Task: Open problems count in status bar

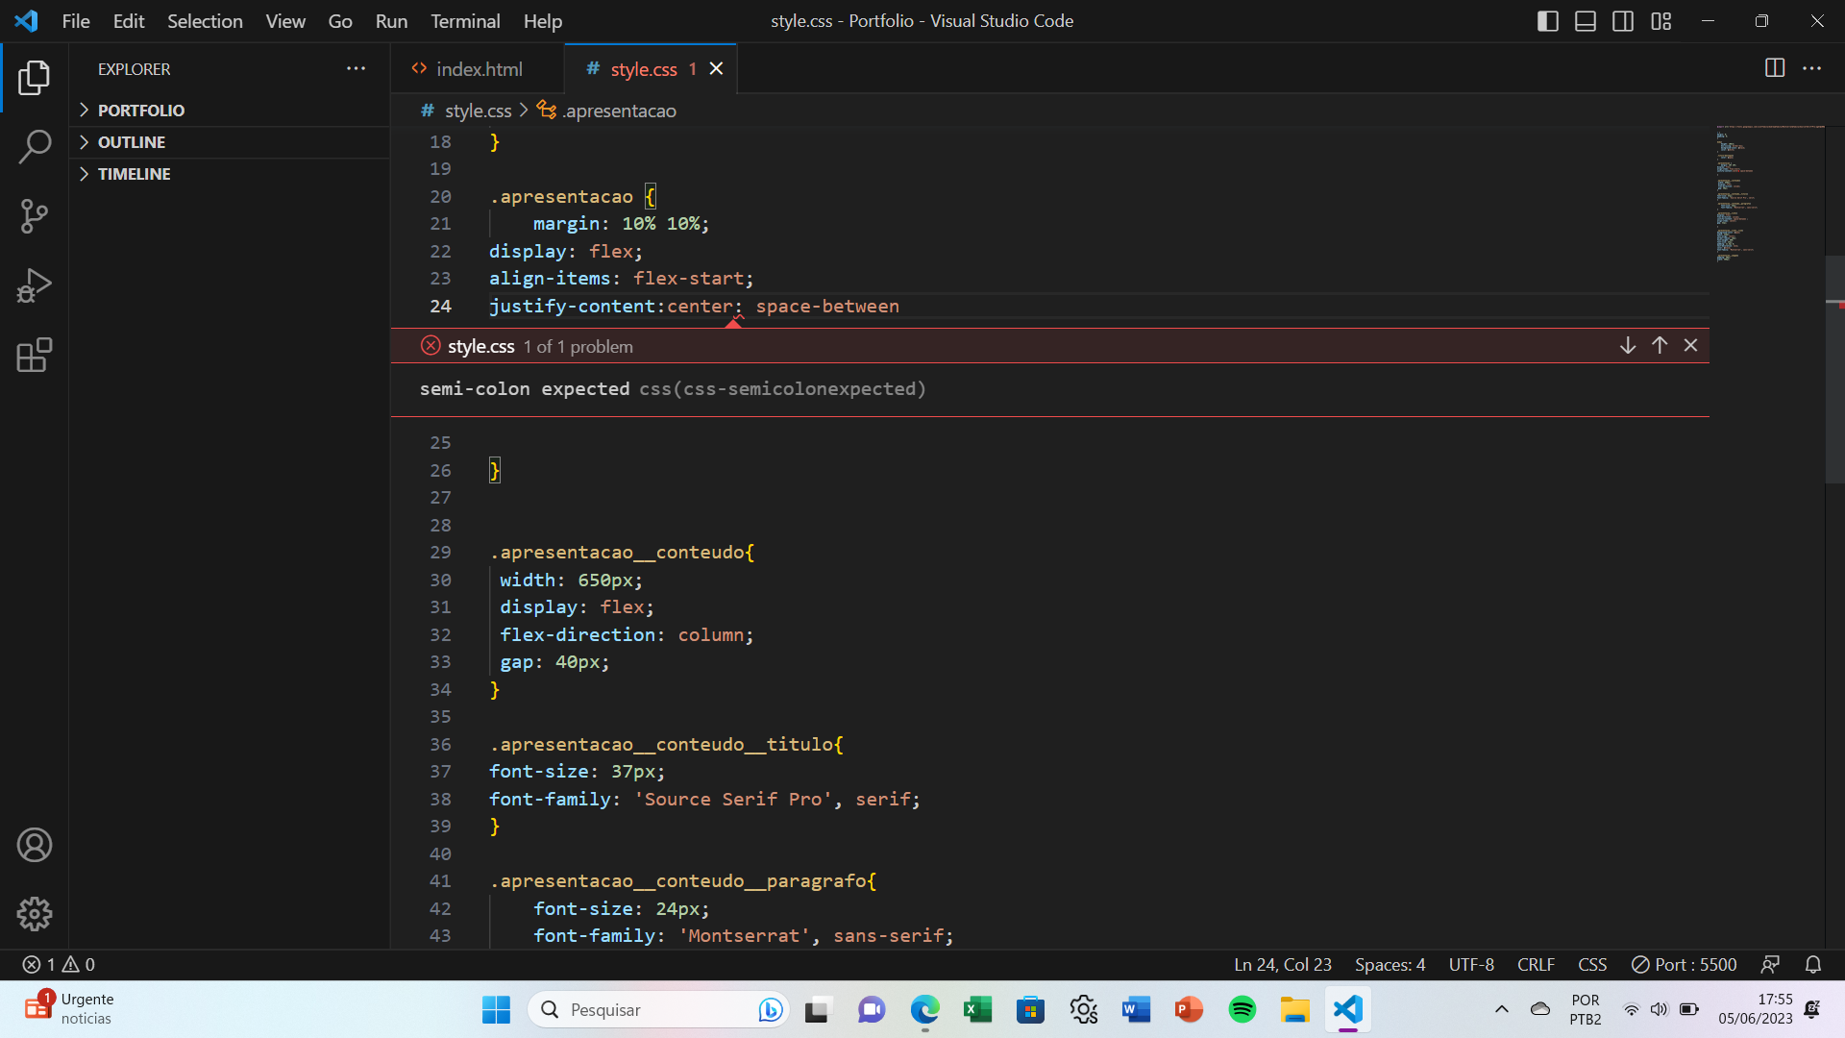Action: (x=59, y=964)
